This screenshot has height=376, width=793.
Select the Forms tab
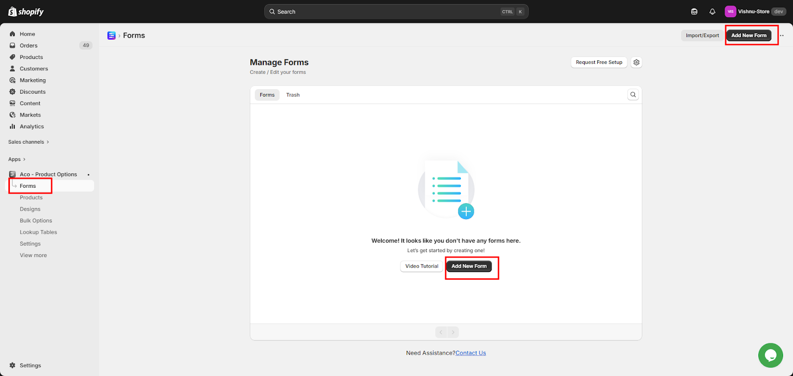click(267, 95)
